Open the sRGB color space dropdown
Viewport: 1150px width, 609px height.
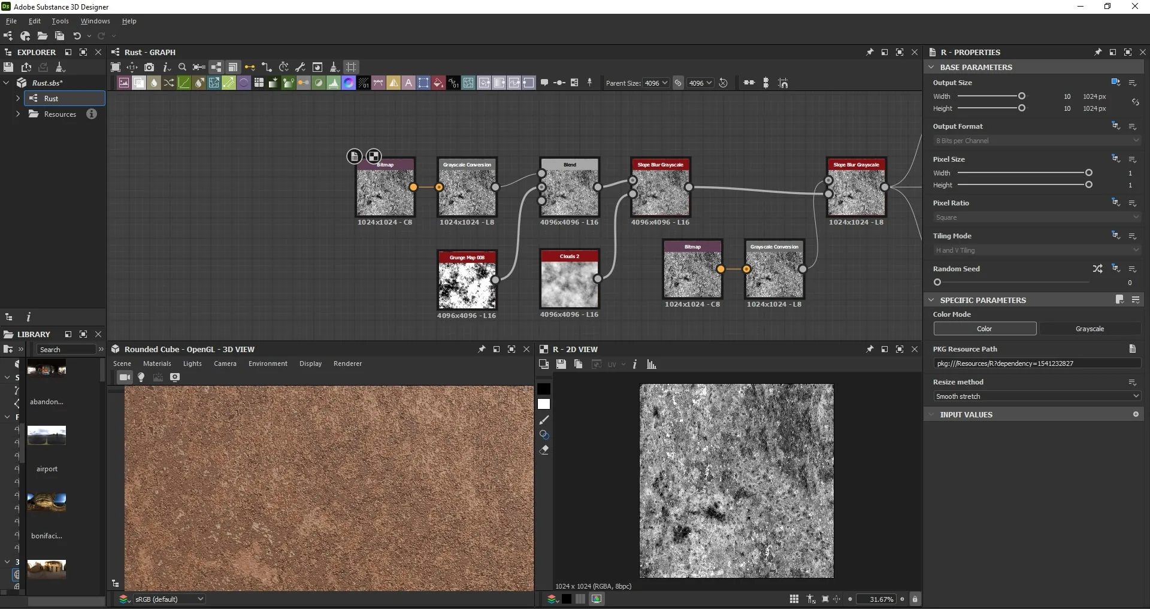click(168, 599)
